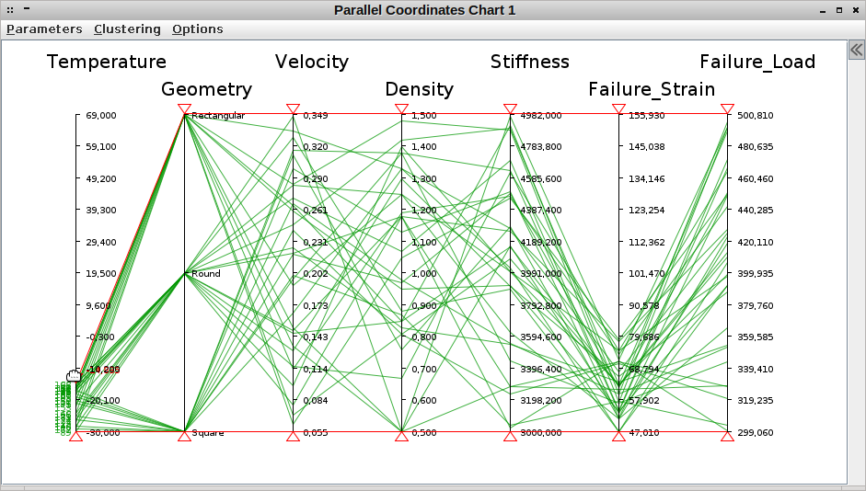Click the window menu icon in the title bar

pyautogui.click(x=10, y=10)
